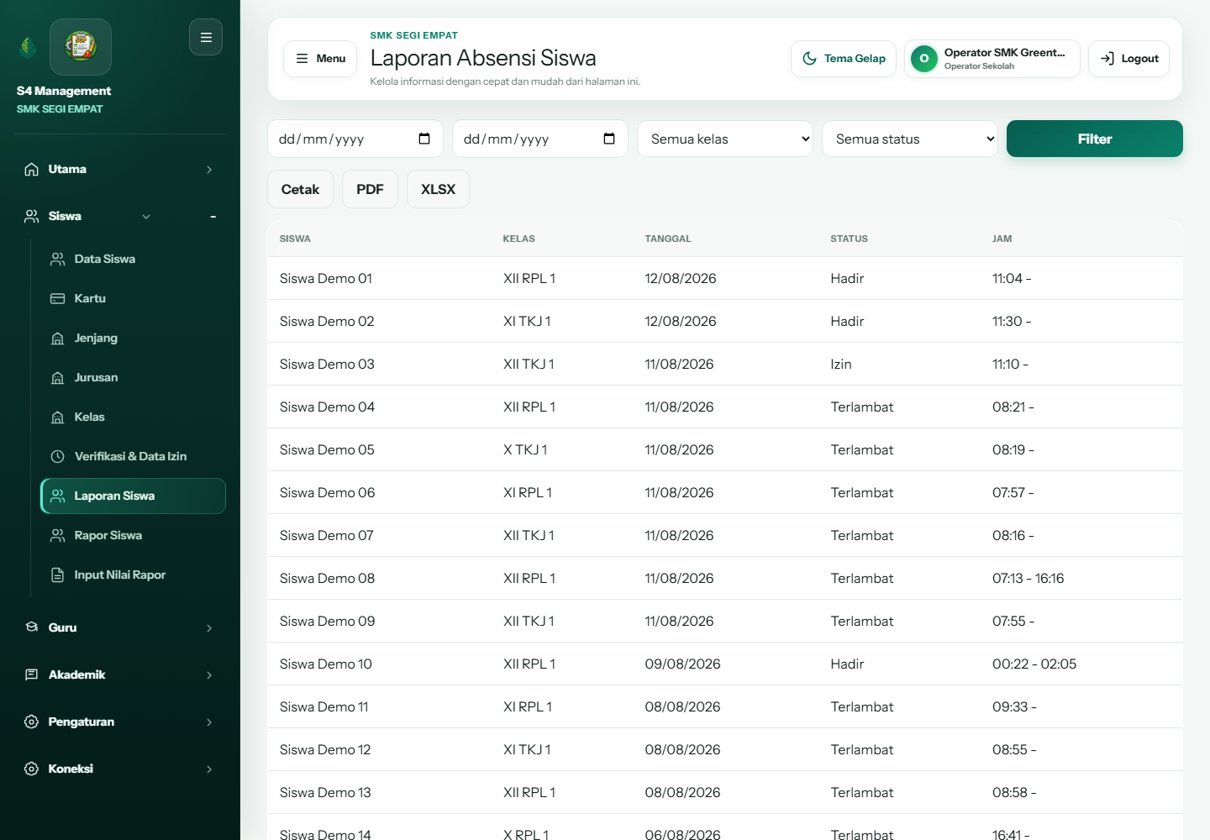Expand the Pengaturan menu section

[x=119, y=722]
